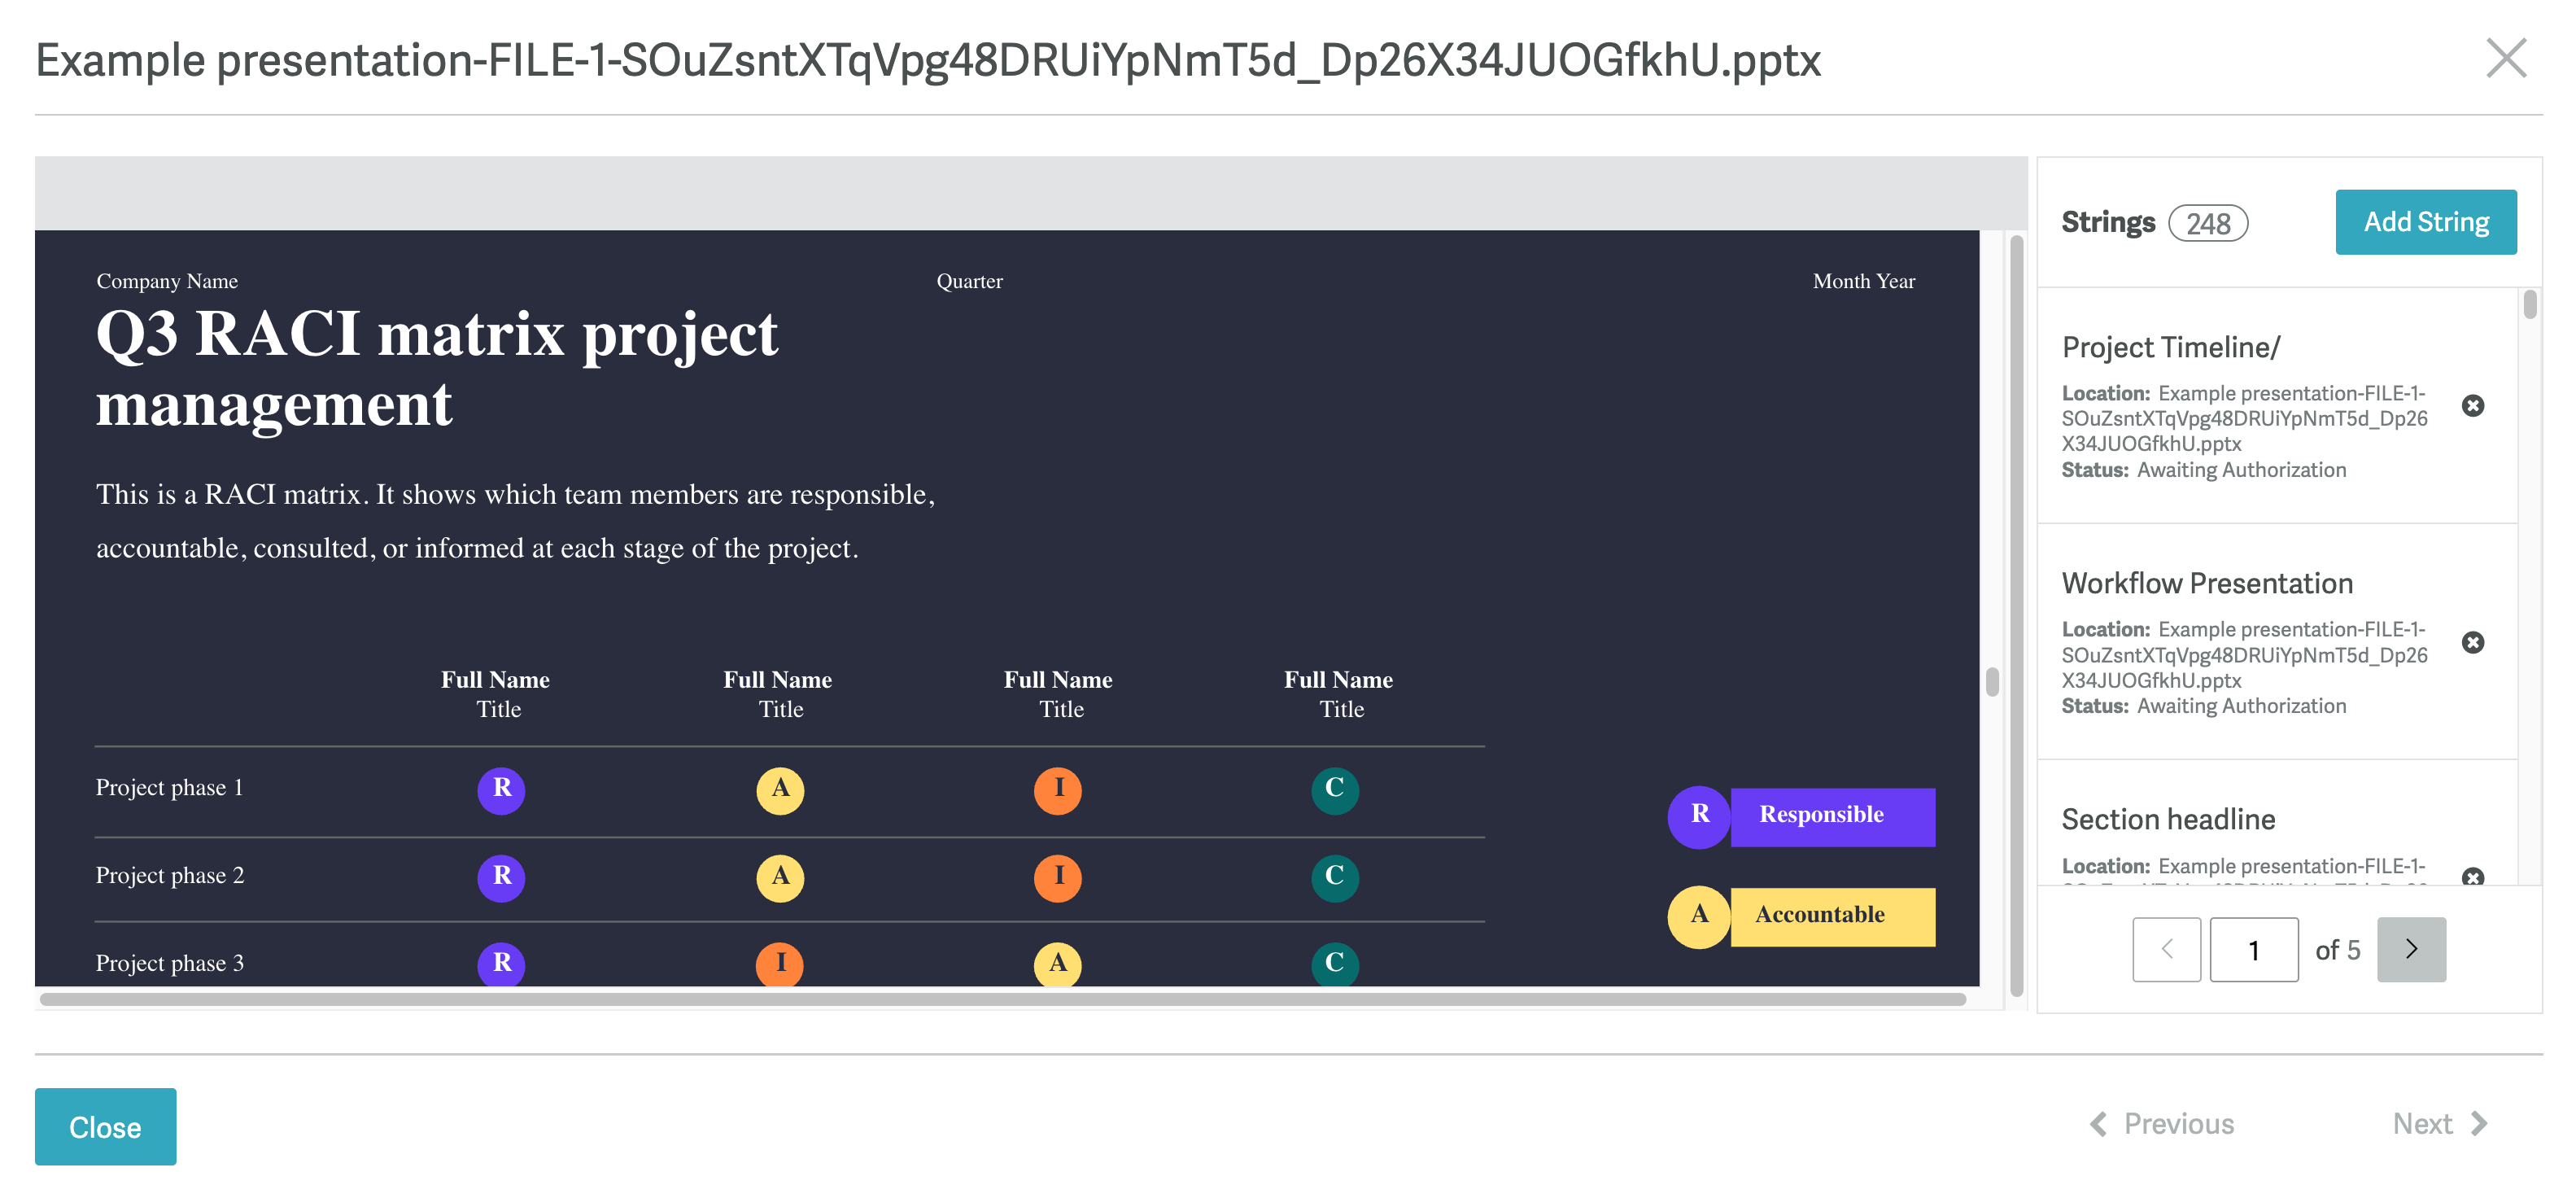The width and height of the screenshot is (2576, 1185).
Task: Remove the "Section headline" string
Action: click(2472, 877)
